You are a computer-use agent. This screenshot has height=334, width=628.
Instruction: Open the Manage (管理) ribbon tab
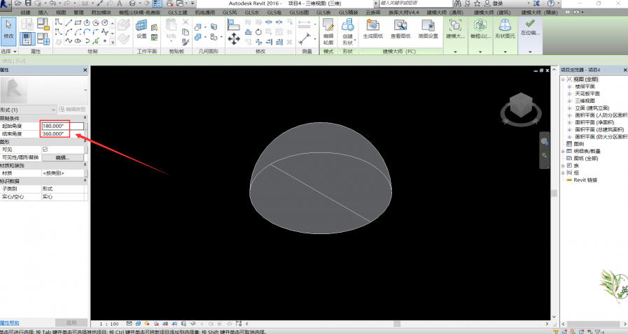78,13
